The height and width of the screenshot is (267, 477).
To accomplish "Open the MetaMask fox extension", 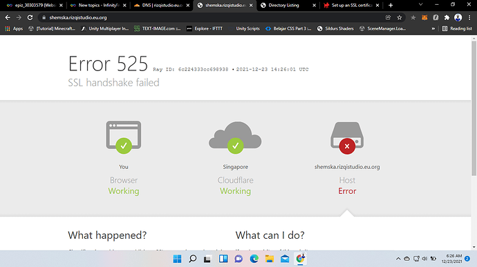I will click(x=424, y=18).
